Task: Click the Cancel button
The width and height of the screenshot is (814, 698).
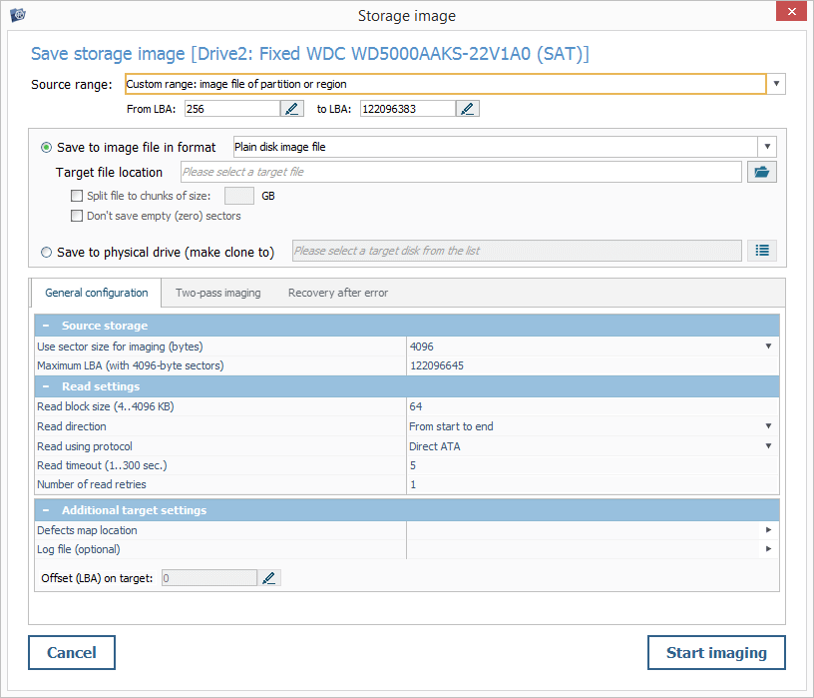Action: 72,652
